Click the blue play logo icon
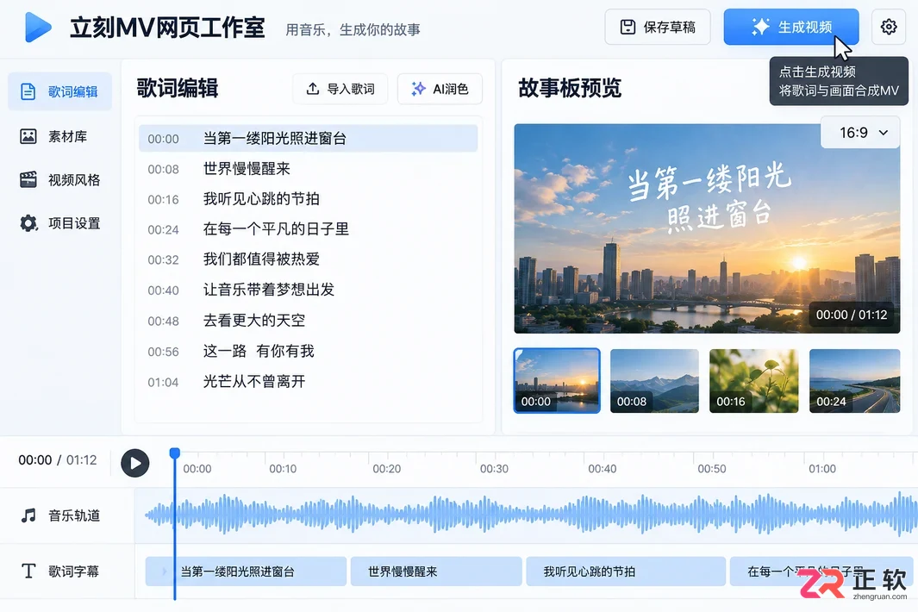This screenshot has height=612, width=918. [37, 27]
